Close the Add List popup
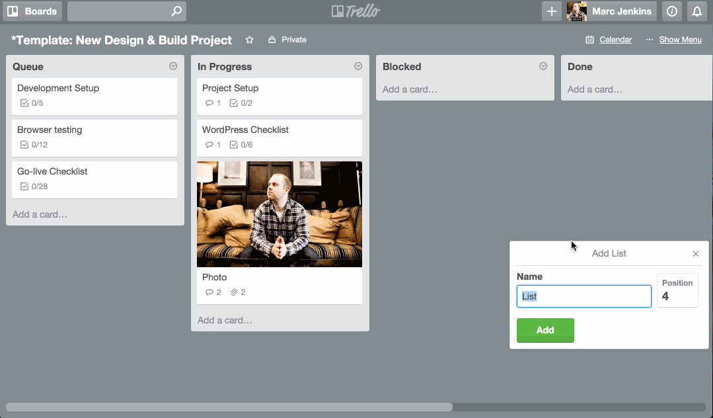This screenshot has height=418, width=713. pyautogui.click(x=695, y=254)
